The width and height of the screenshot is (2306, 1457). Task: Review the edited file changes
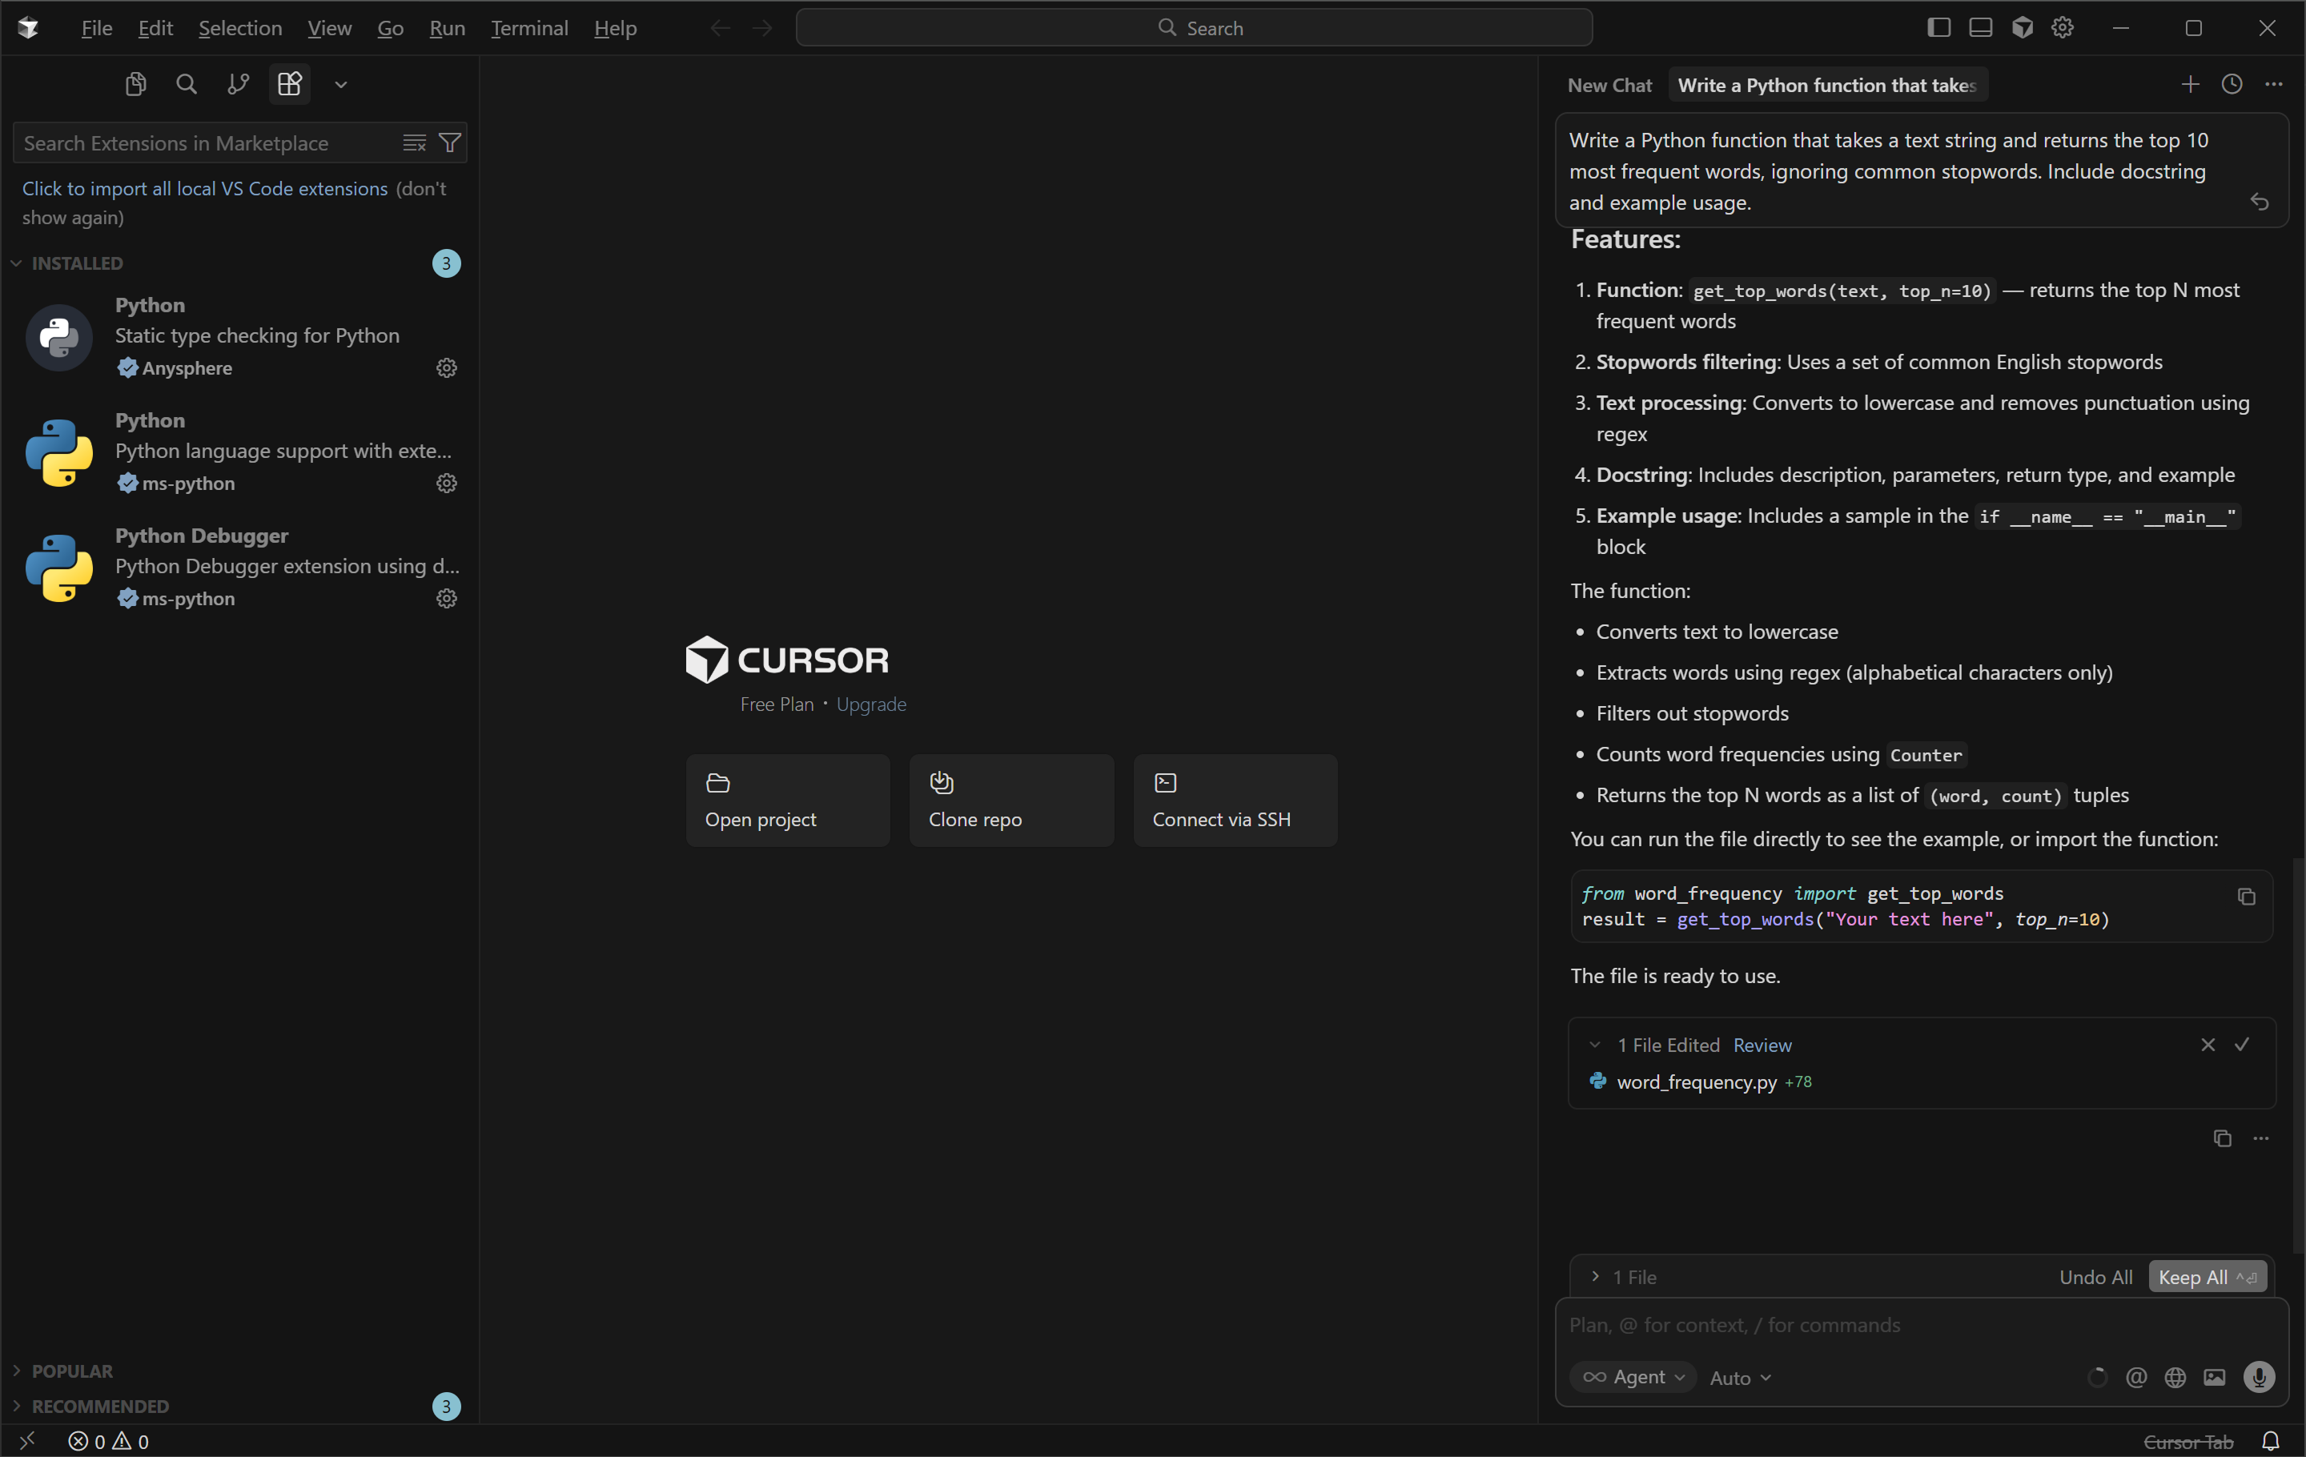click(1762, 1046)
